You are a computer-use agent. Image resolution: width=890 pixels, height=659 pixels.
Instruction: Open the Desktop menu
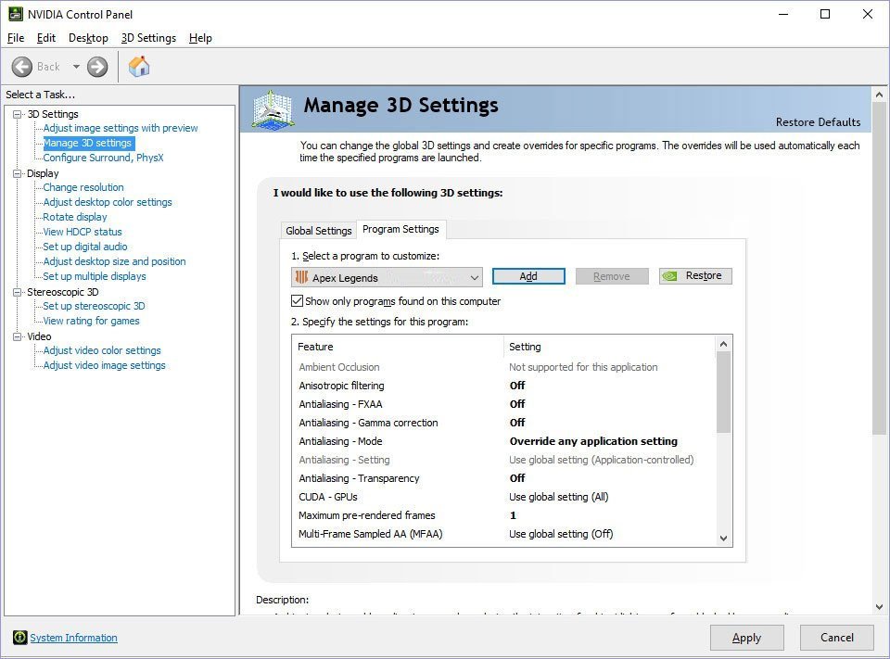(88, 38)
